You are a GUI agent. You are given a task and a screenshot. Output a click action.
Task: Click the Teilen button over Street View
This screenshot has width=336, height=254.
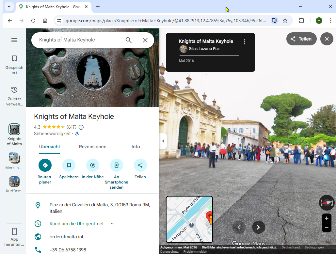click(x=301, y=39)
